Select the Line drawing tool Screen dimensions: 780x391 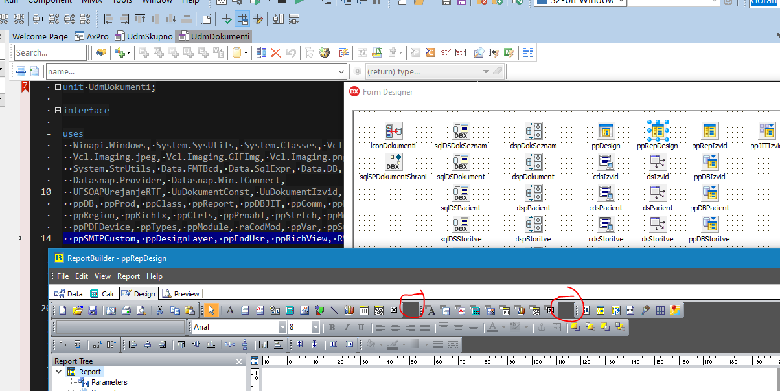(334, 311)
